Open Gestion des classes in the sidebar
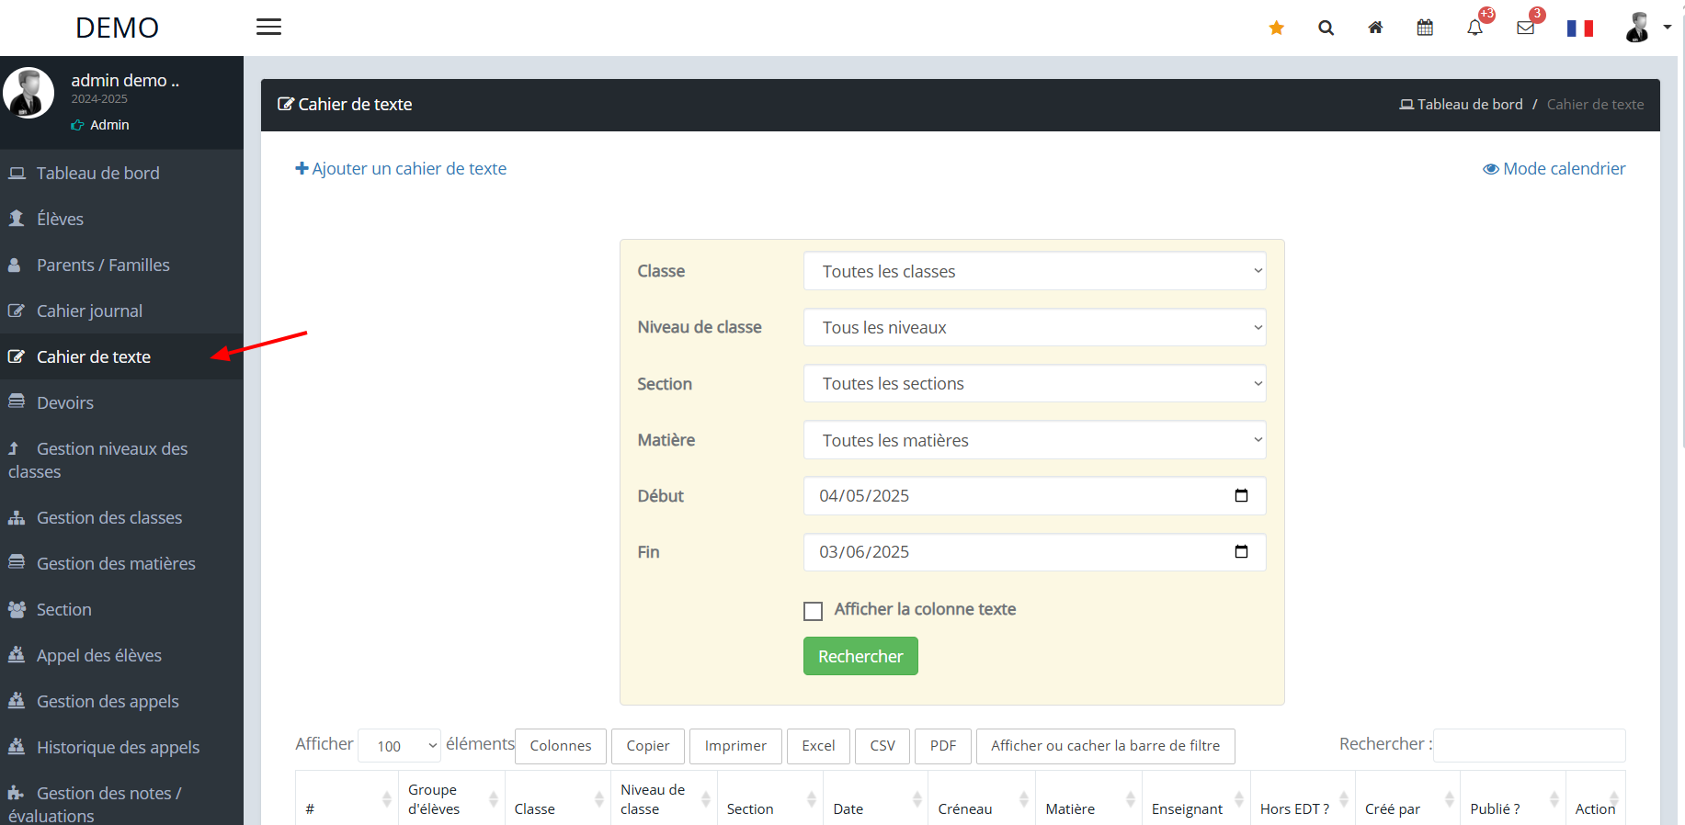Screen dimensions: 1685x825 pos(121,517)
